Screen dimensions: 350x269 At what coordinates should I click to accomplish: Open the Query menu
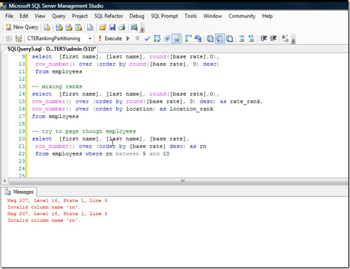[x=59, y=16]
